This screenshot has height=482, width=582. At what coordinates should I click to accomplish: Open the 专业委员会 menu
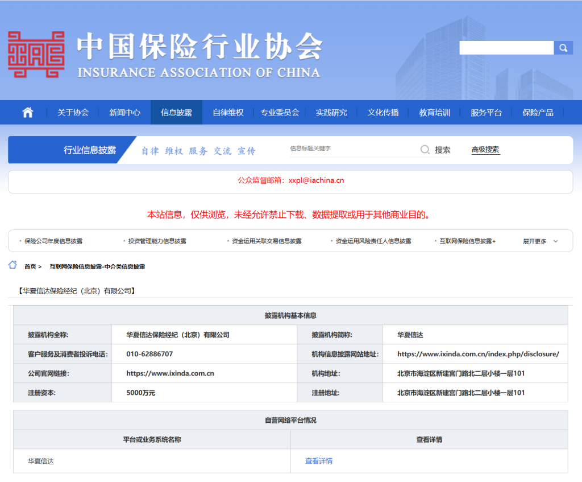[280, 112]
